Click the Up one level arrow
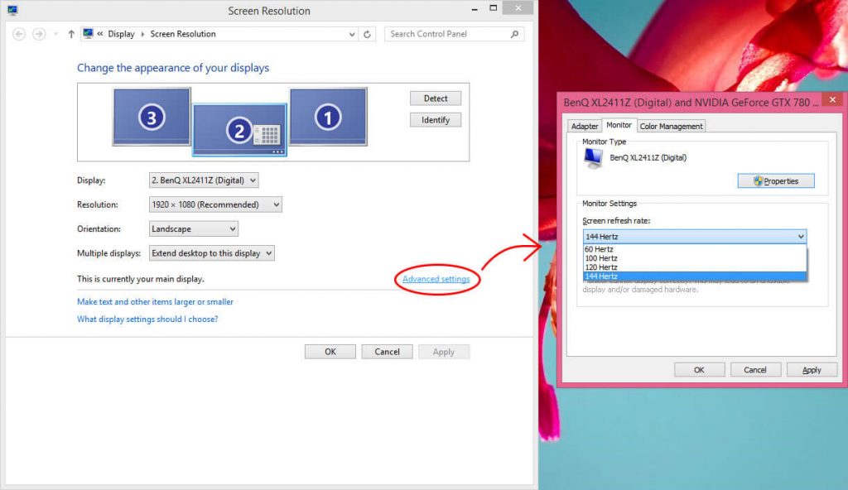The width and height of the screenshot is (848, 490). point(70,34)
